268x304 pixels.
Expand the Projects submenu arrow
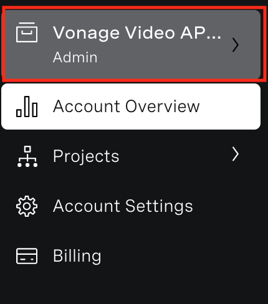point(236,154)
